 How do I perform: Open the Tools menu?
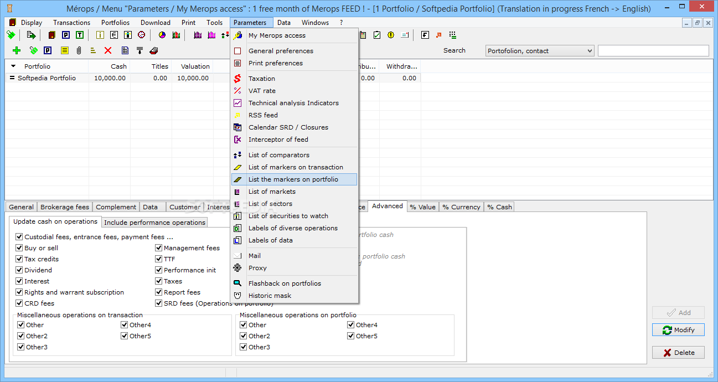click(215, 23)
